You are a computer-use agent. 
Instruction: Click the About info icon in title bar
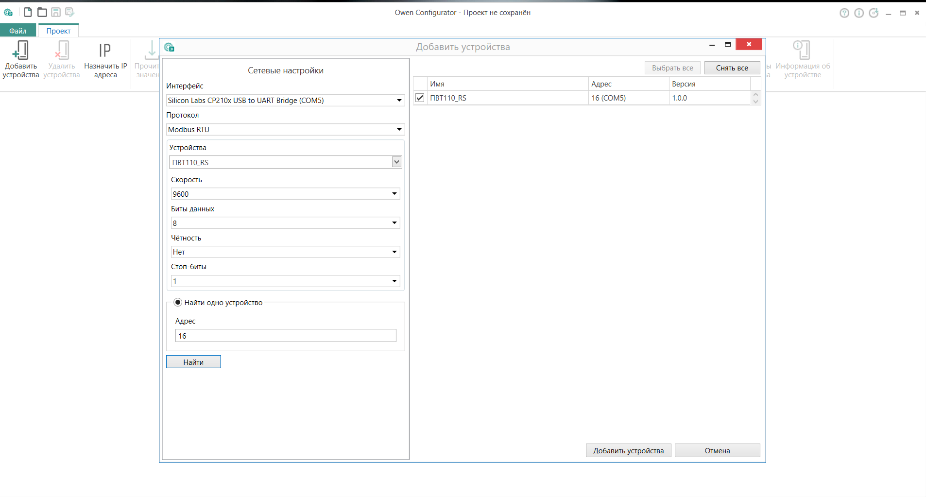pyautogui.click(x=859, y=13)
